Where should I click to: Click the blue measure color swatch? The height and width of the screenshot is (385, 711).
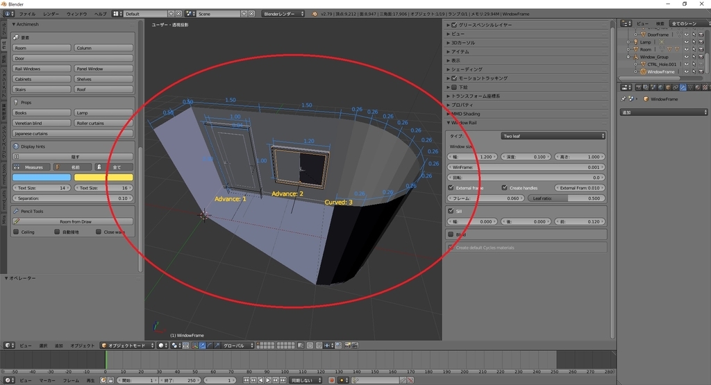[x=41, y=177]
